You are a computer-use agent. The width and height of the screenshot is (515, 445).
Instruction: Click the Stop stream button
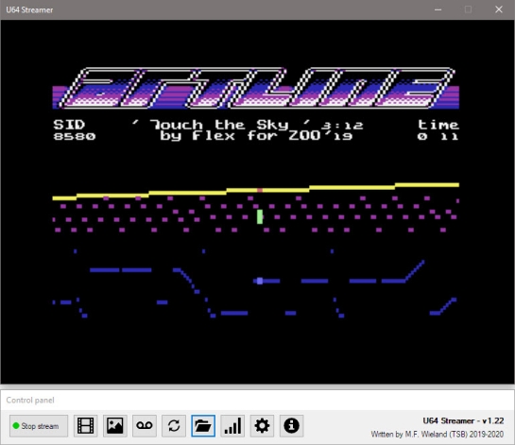(39, 426)
